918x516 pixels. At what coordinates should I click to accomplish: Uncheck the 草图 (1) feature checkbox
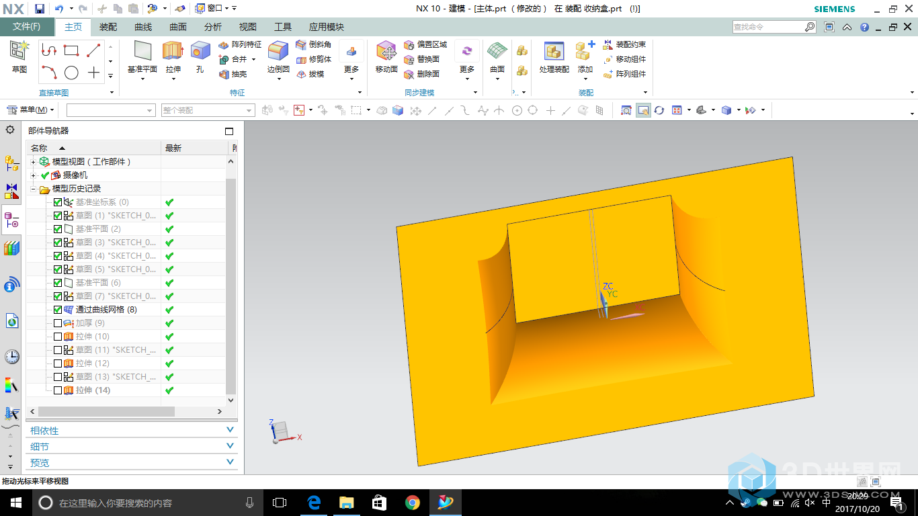tap(58, 216)
